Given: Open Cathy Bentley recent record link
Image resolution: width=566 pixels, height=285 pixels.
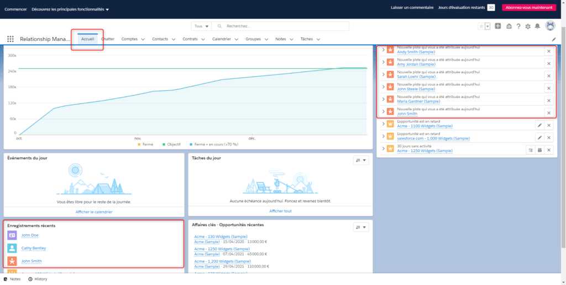Looking at the screenshot, I should click(x=34, y=248).
